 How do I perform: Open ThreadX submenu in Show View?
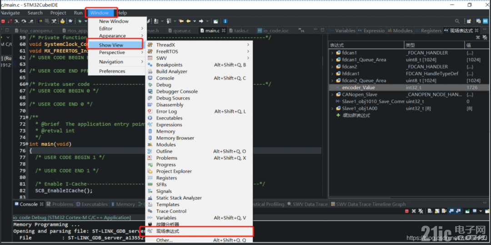(199, 45)
